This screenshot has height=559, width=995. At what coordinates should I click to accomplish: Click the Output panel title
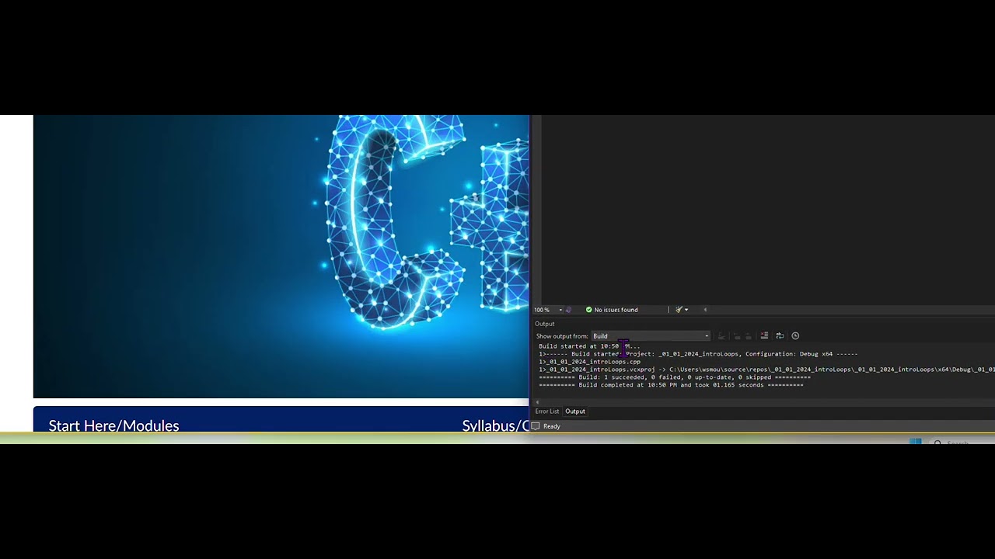point(545,324)
